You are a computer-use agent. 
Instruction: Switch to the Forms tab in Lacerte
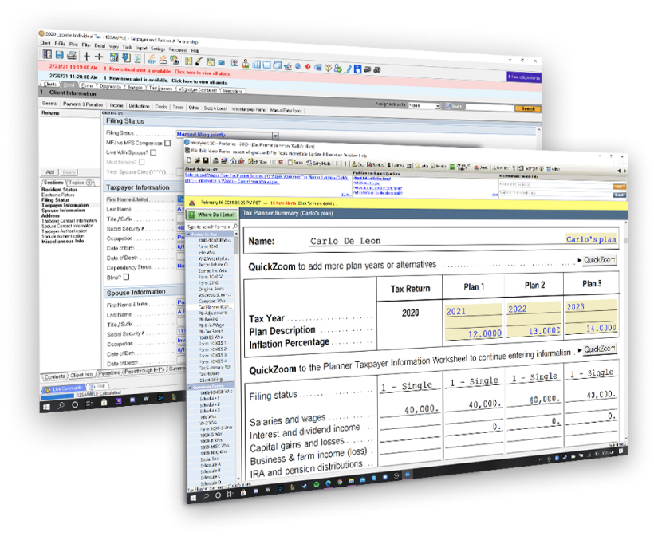87,85
